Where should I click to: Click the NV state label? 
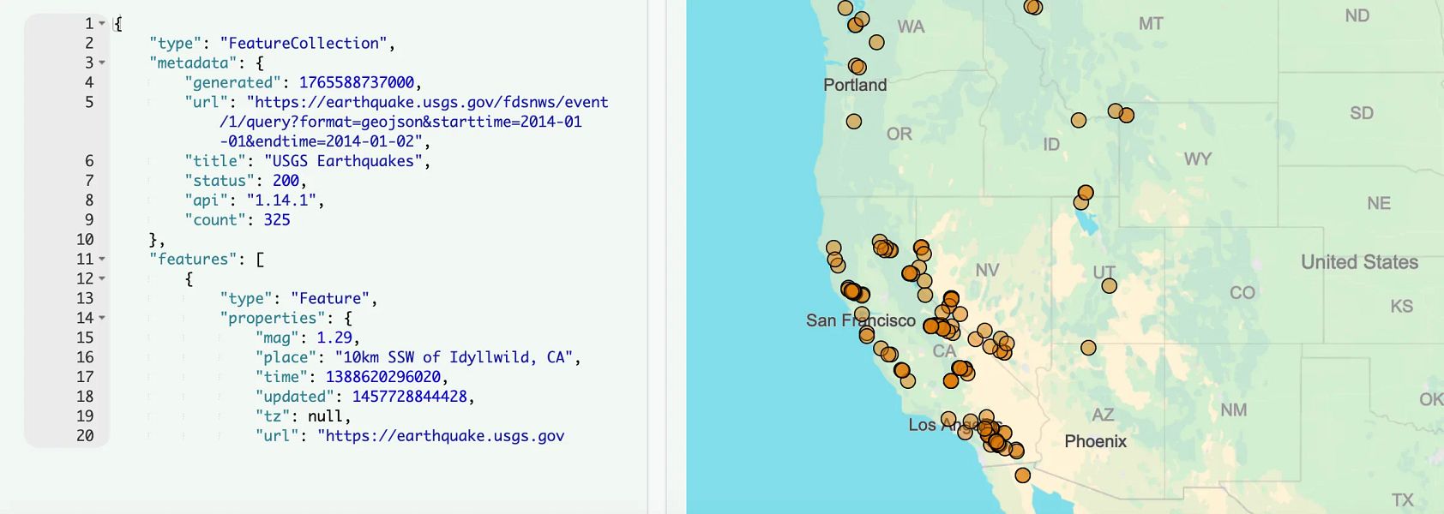tap(987, 271)
